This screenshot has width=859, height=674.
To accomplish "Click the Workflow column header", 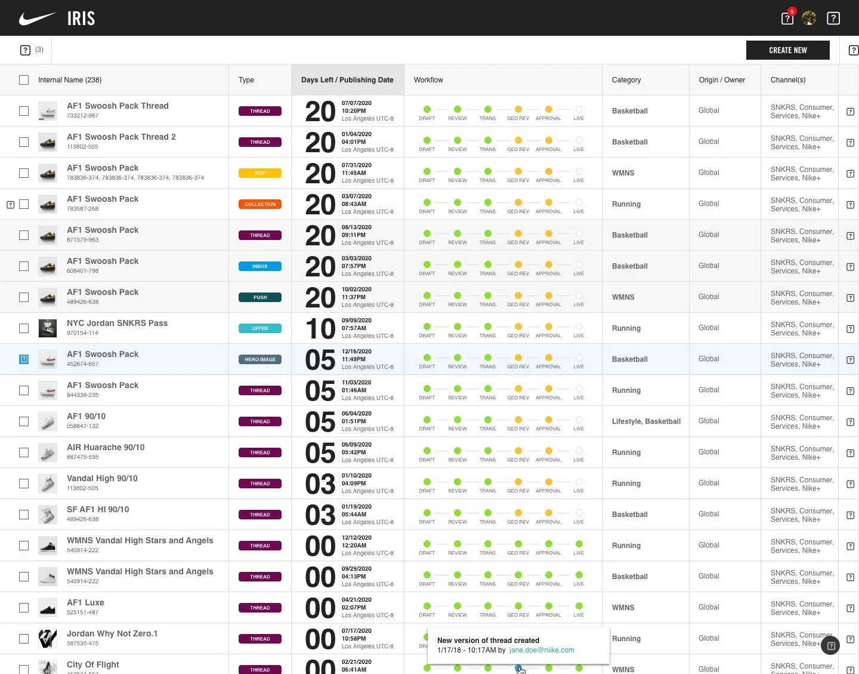I will (x=428, y=80).
